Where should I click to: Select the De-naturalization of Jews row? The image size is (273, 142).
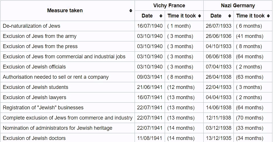(32, 26)
